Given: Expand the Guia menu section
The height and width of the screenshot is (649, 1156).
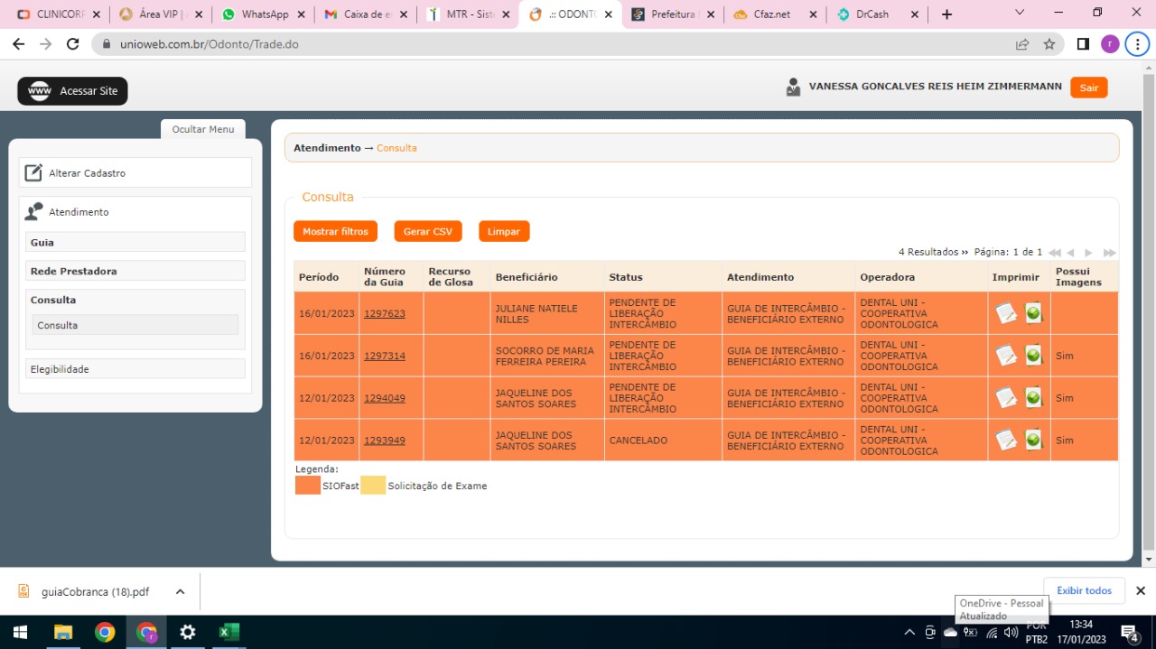Looking at the screenshot, I should [135, 242].
